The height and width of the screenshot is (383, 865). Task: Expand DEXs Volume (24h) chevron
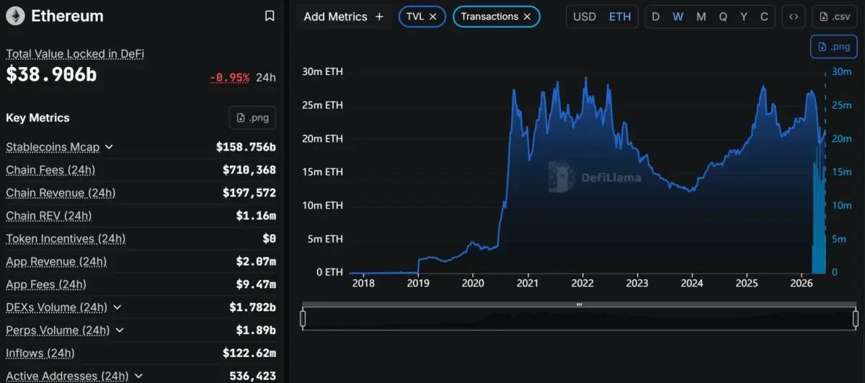coord(117,307)
